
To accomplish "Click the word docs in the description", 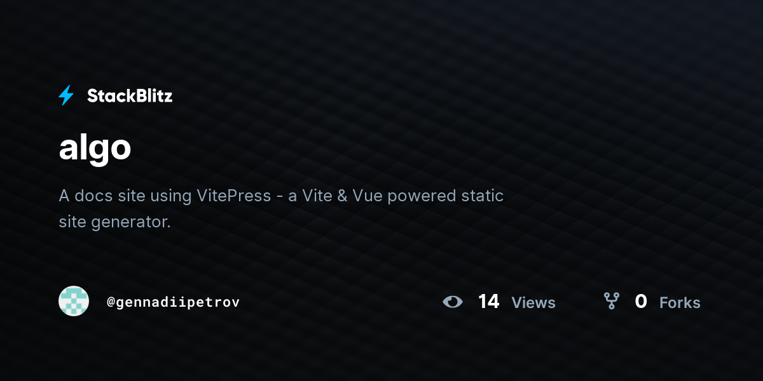I will pyautogui.click(x=93, y=196).
